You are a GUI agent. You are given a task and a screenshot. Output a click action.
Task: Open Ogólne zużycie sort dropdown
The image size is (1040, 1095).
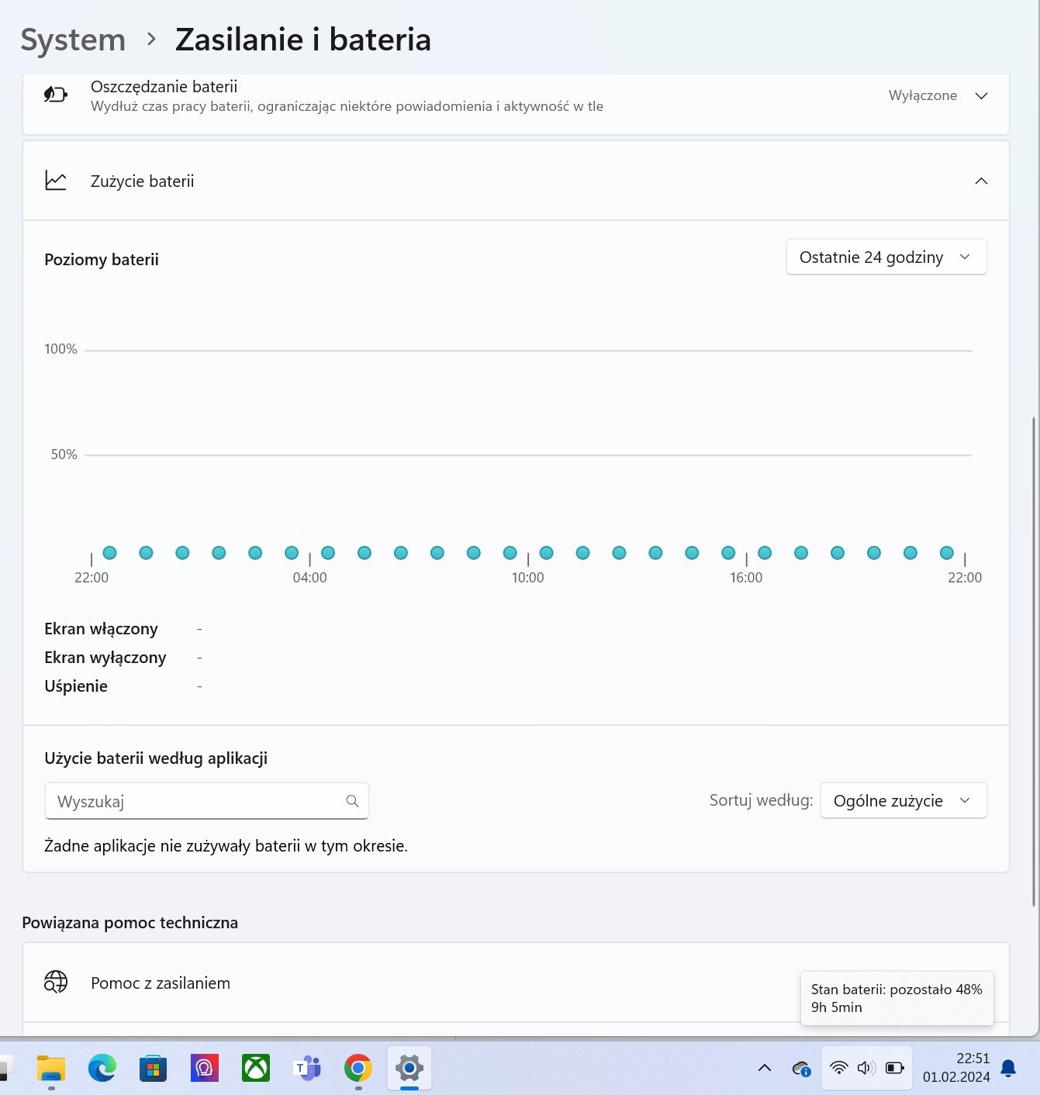[x=904, y=800]
